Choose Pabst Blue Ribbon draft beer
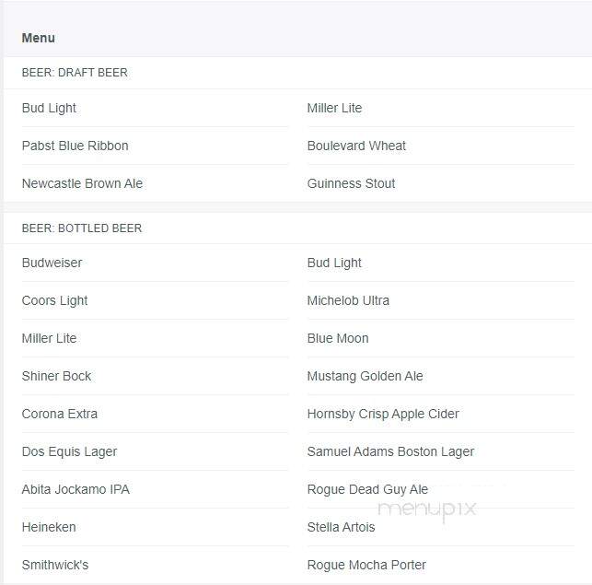This screenshot has height=585, width=592. coord(75,146)
